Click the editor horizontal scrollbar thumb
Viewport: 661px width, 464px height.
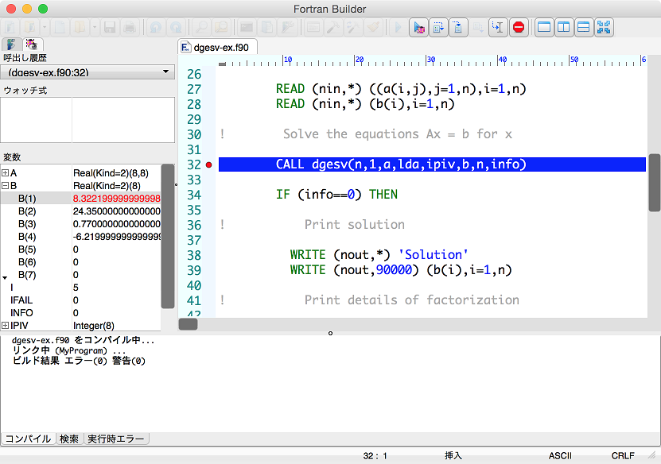pyautogui.click(x=188, y=324)
